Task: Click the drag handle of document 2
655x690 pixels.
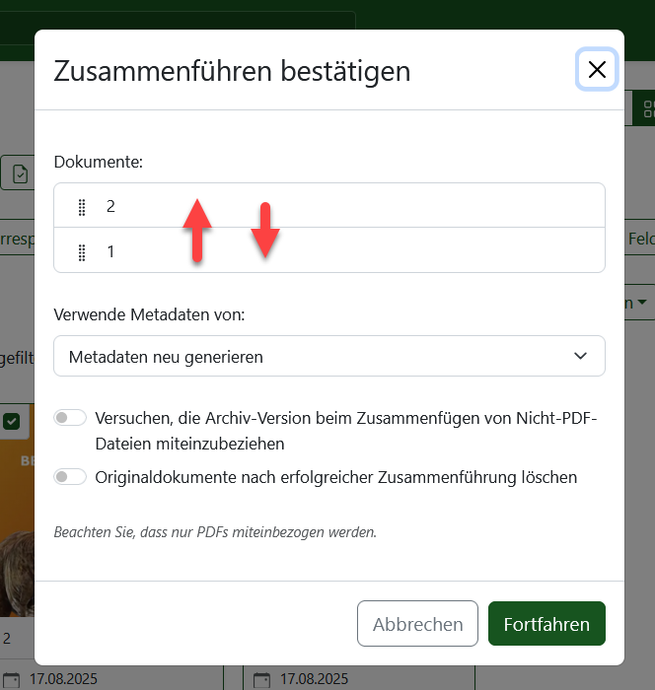Action: tap(82, 207)
